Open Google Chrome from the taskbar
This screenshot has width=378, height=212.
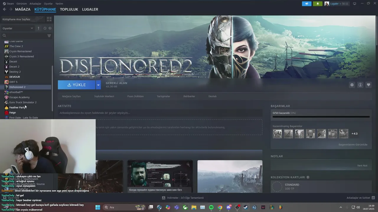[x=220, y=207]
